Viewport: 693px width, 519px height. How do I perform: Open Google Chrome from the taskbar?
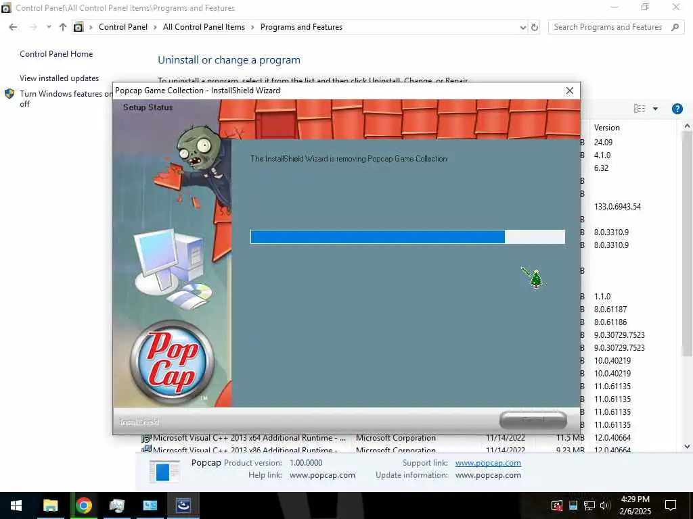[x=83, y=505]
